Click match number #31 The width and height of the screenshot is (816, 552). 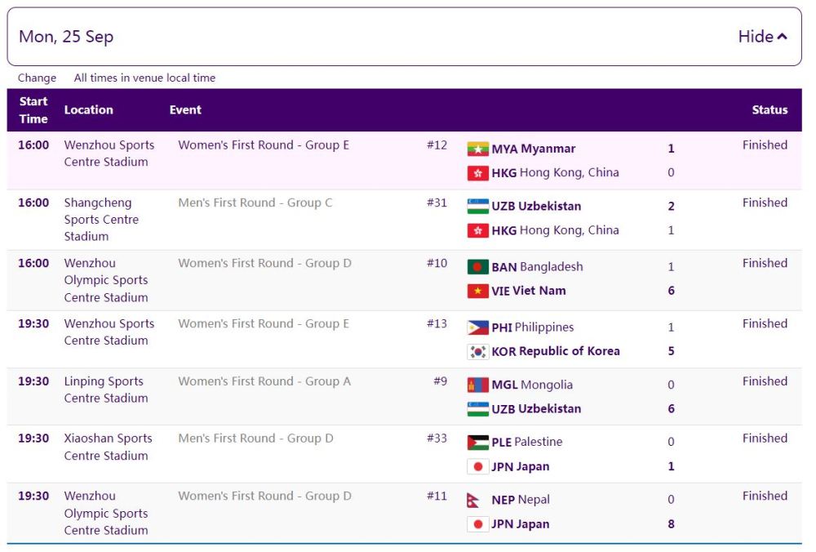pos(437,203)
